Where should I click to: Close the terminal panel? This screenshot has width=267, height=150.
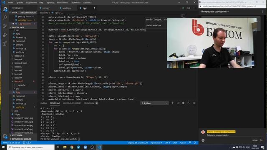[x=194, y=103]
